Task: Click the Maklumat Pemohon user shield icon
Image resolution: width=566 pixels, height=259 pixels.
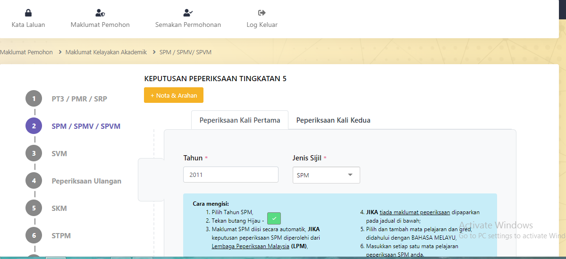Action: [x=100, y=13]
